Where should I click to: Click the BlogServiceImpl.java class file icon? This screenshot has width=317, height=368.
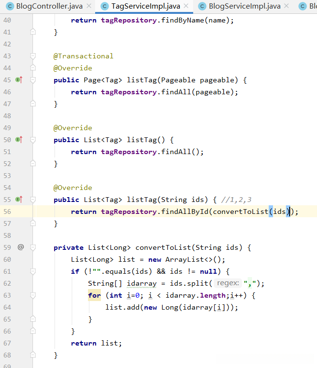click(202, 6)
